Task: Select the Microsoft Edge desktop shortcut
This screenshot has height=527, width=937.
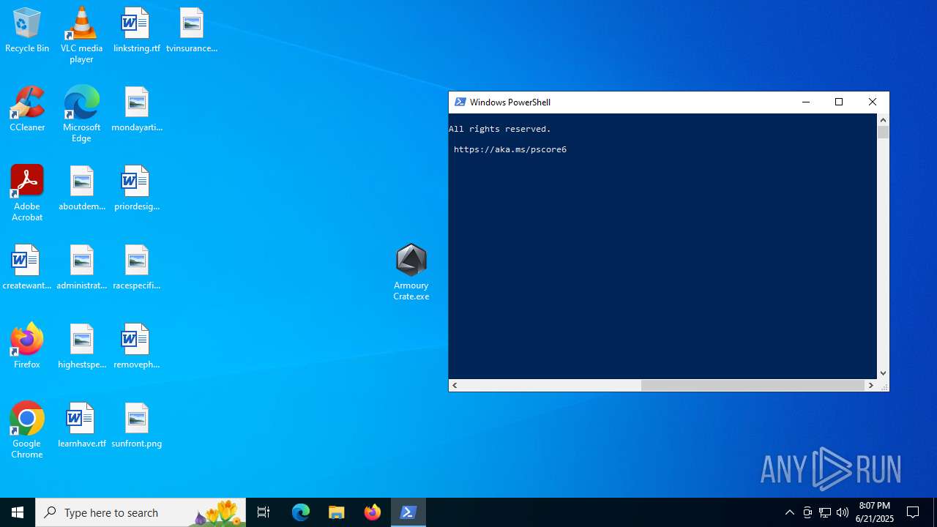Action: (x=81, y=114)
